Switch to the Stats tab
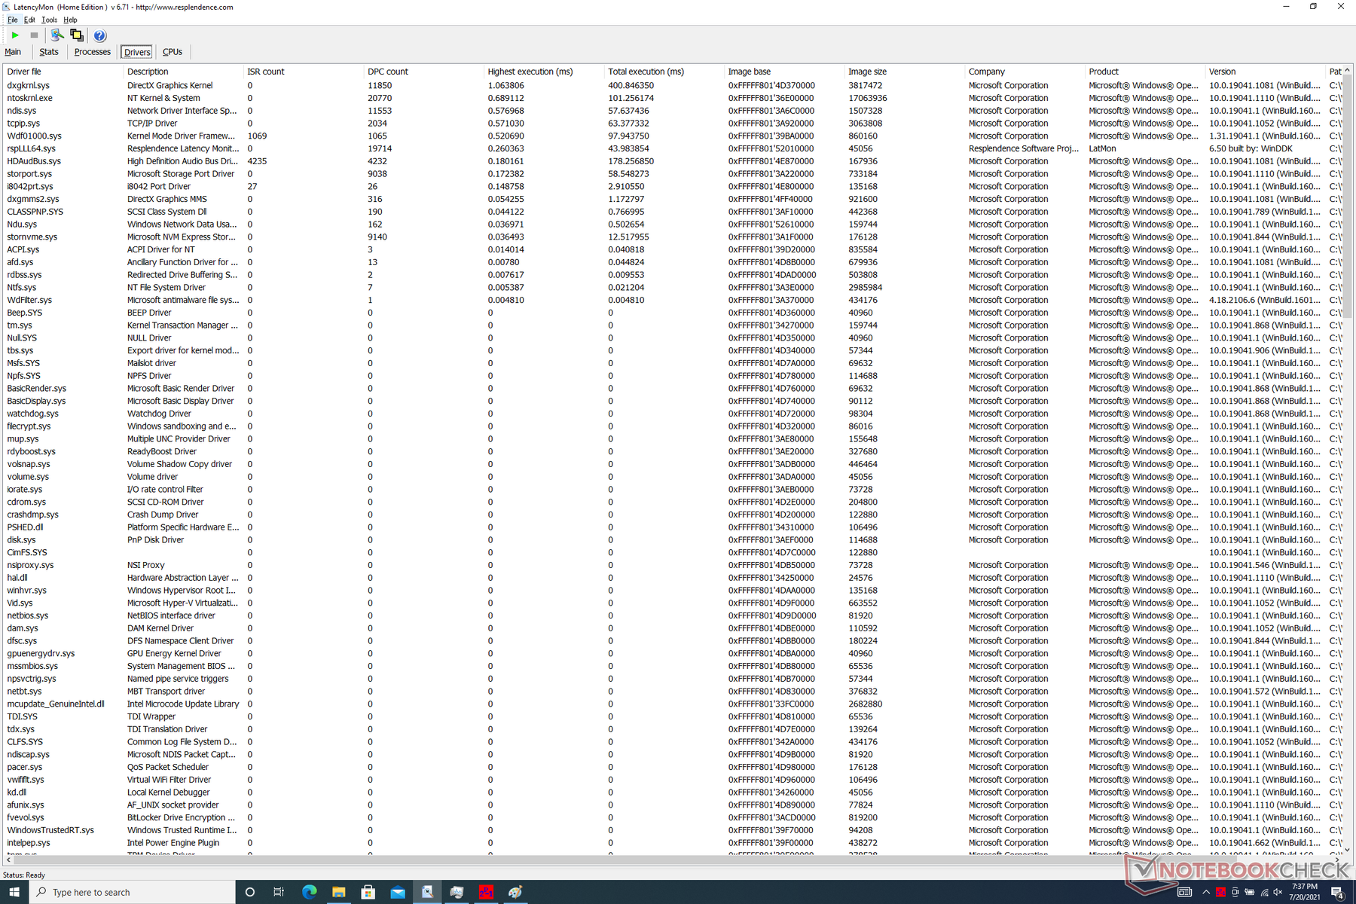The height and width of the screenshot is (904, 1356). [x=49, y=52]
